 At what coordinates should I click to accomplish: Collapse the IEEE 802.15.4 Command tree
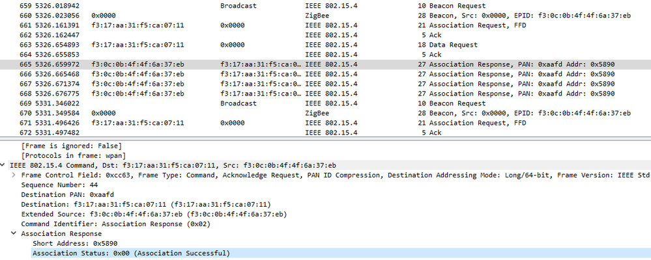(5, 165)
